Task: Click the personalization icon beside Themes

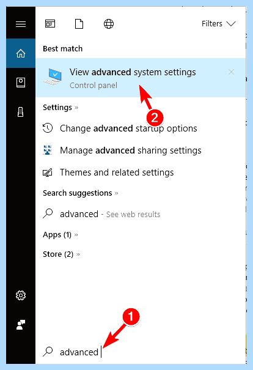Action: click(x=48, y=172)
